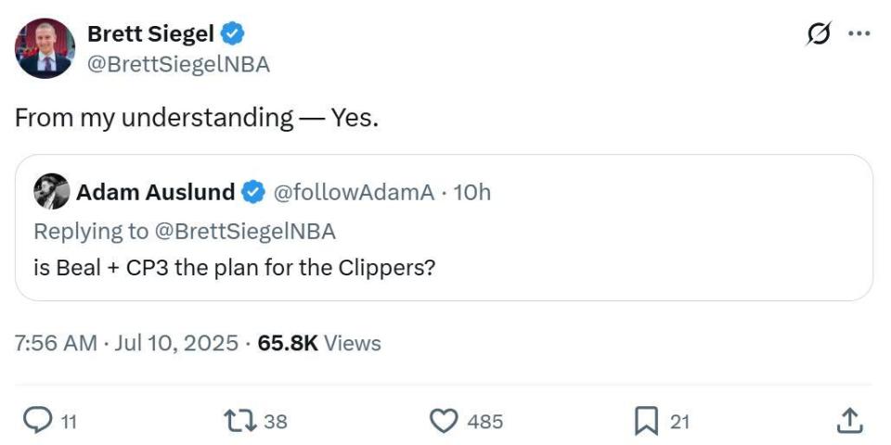Bookmark this tweet
The image size is (891, 445).
(x=646, y=422)
